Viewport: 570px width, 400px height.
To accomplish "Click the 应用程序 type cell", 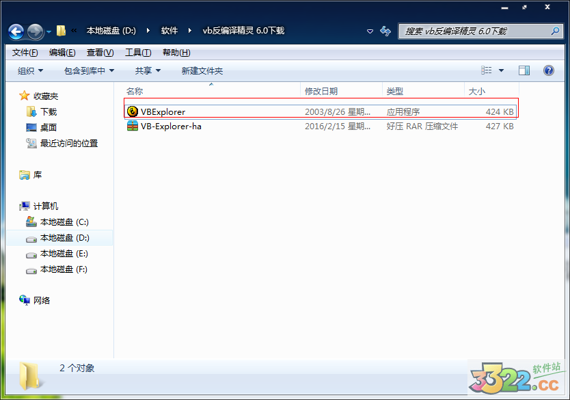I will (x=403, y=111).
